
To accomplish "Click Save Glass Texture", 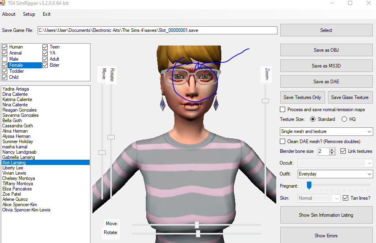I will (350, 97).
